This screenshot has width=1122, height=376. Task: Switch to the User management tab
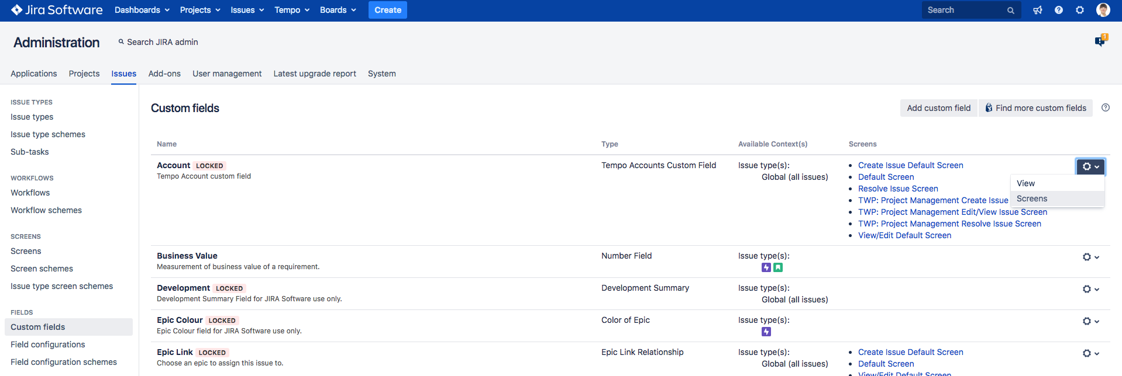(x=227, y=74)
